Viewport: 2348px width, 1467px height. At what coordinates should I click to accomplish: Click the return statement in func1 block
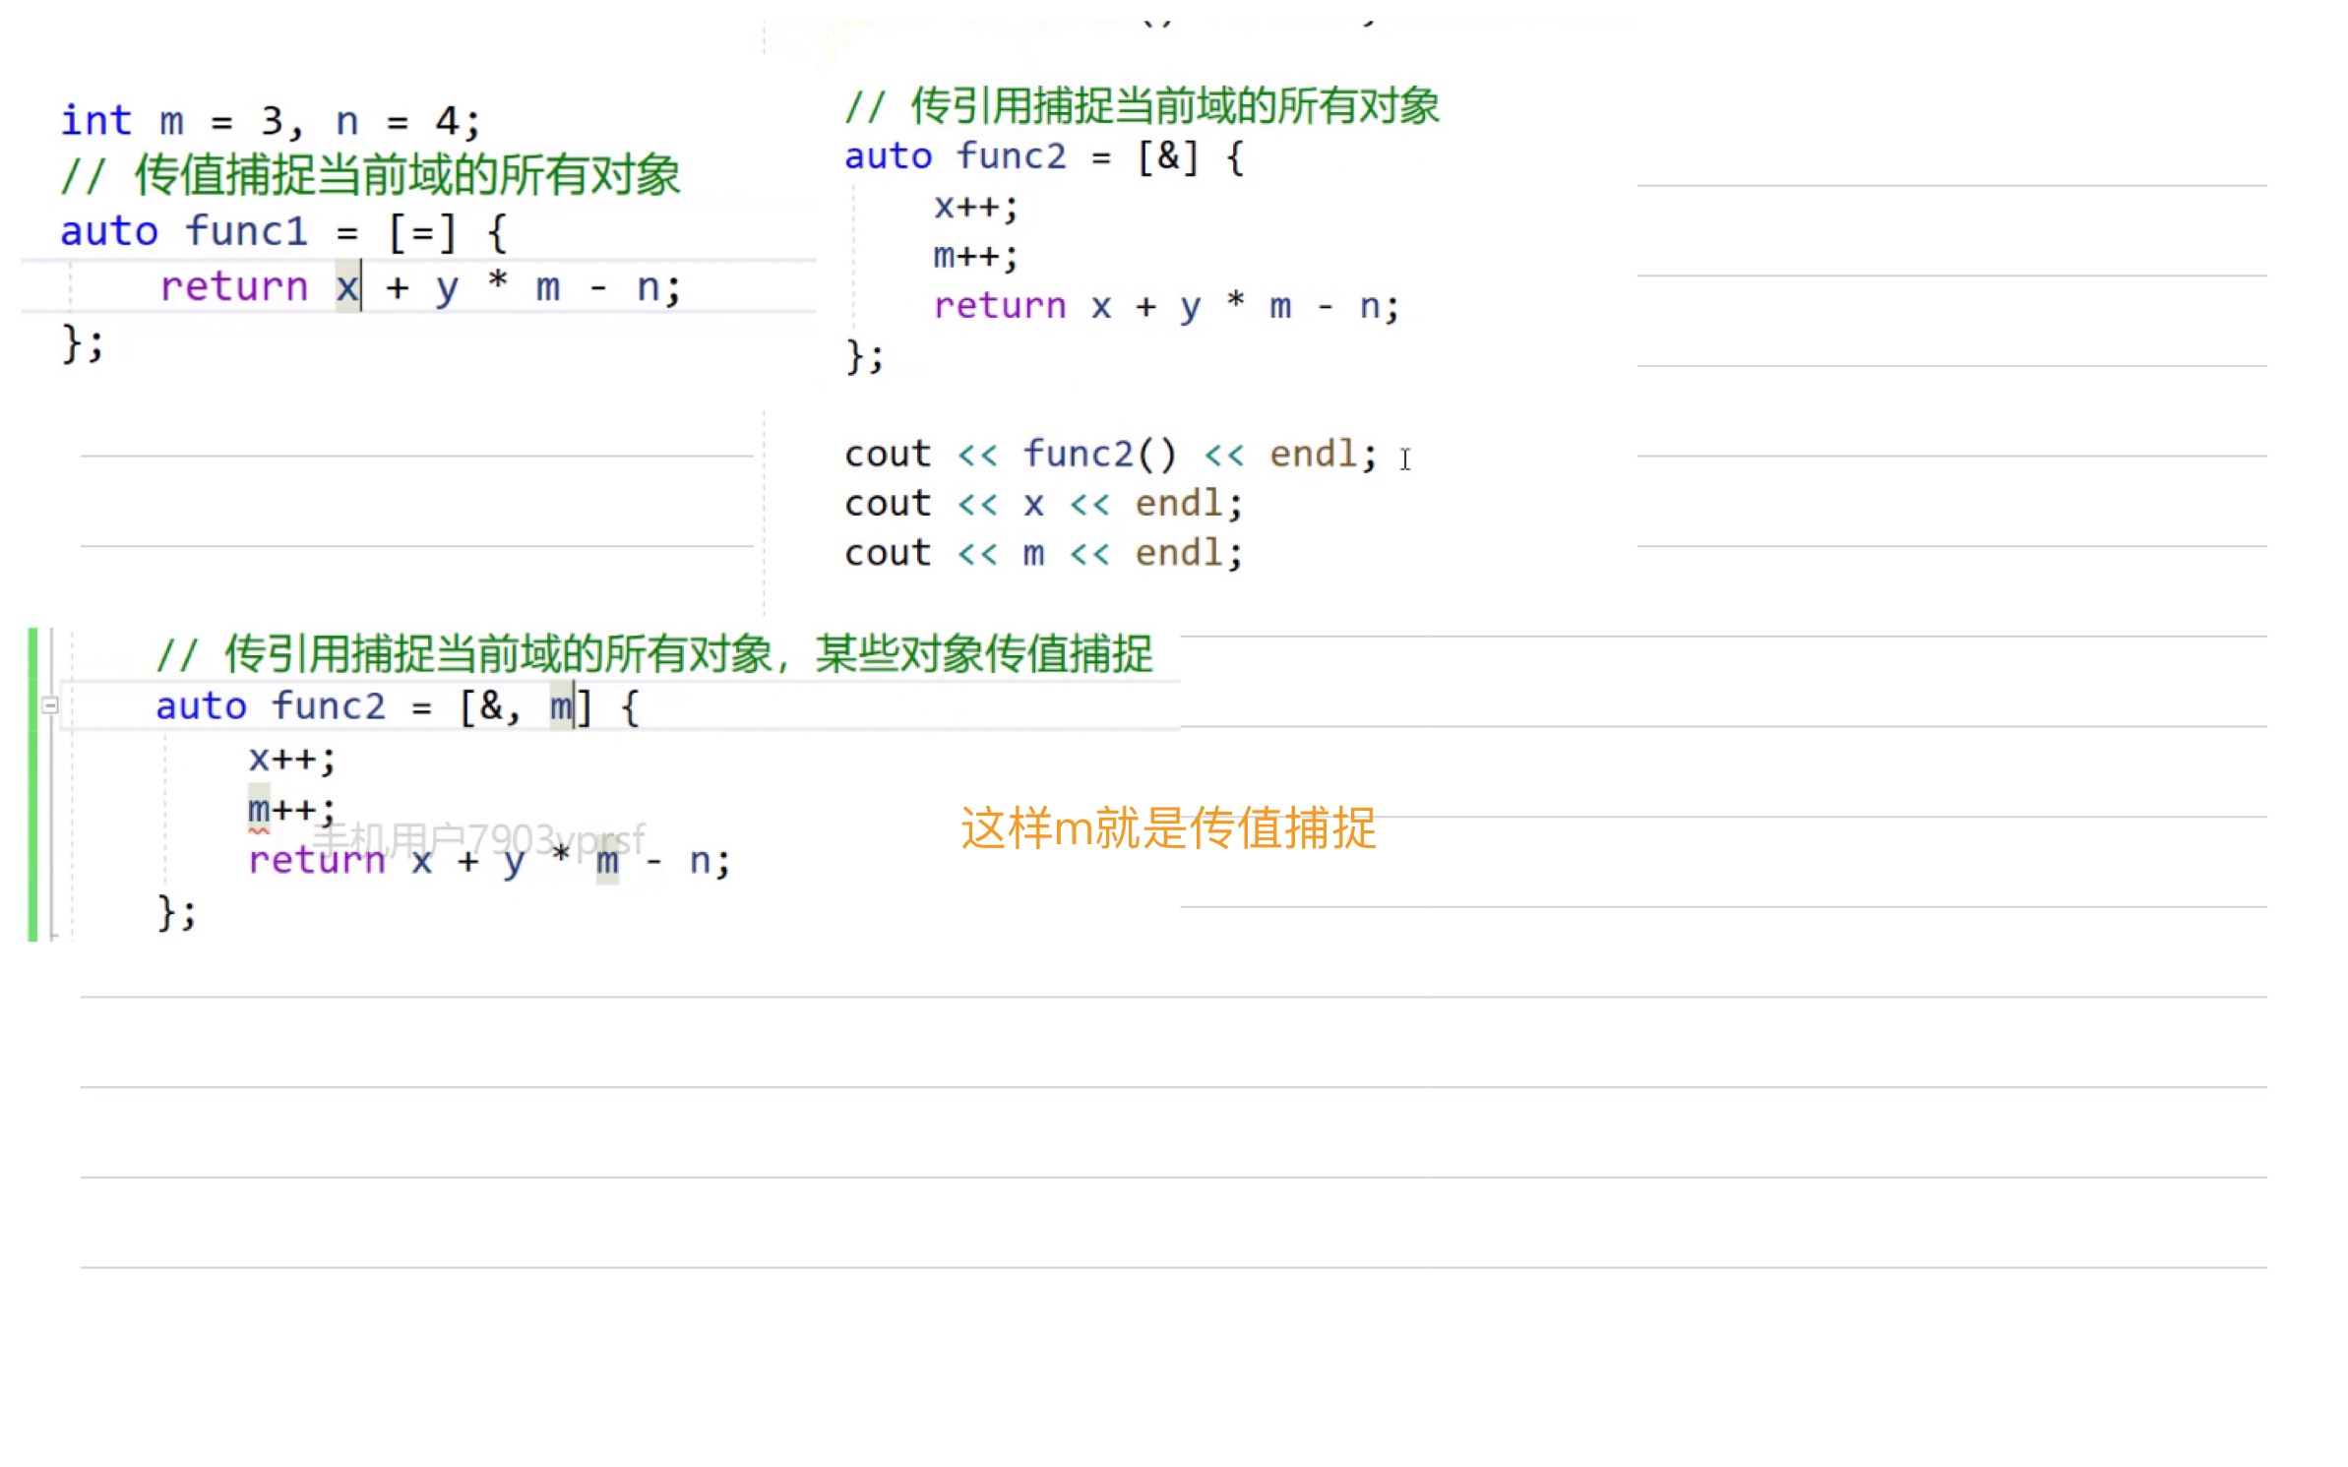point(420,287)
